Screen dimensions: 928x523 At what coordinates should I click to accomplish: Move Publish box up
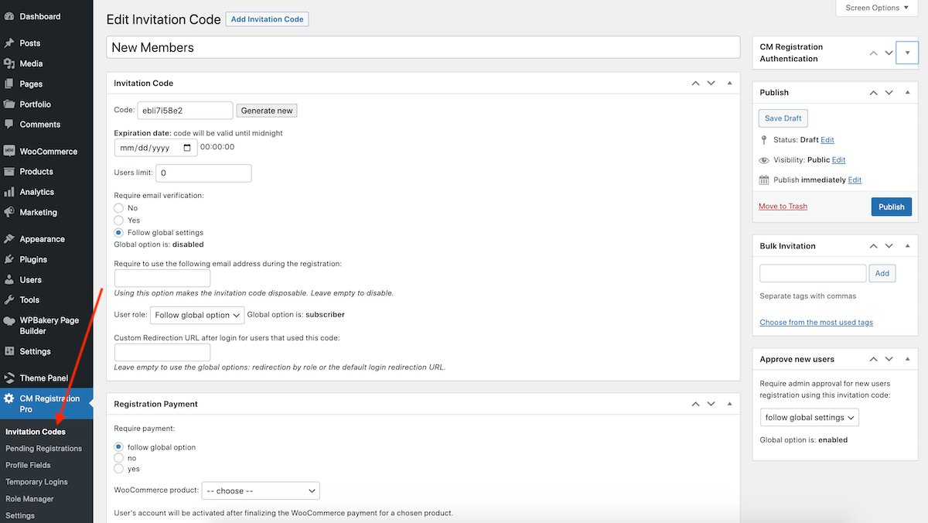tap(873, 92)
